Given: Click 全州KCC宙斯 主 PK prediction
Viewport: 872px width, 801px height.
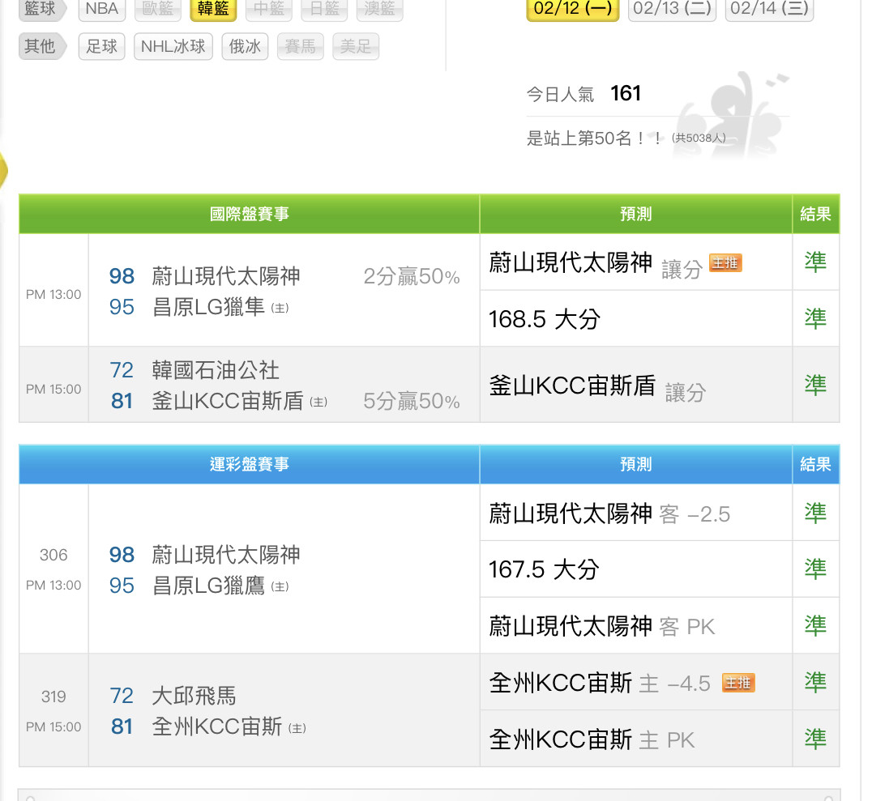Looking at the screenshot, I should 592,739.
